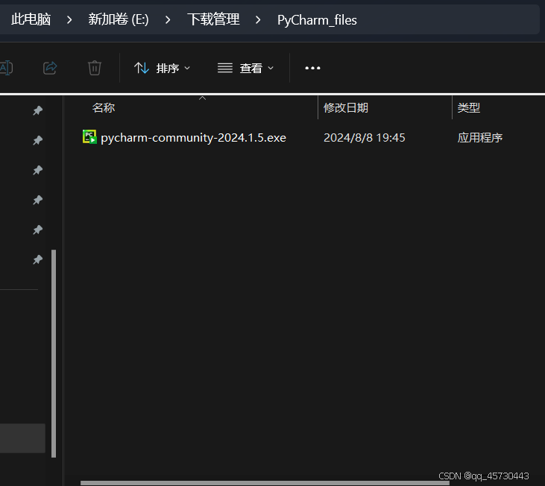Sort by the 修改日期 column header
The height and width of the screenshot is (486, 545).
[x=345, y=107]
